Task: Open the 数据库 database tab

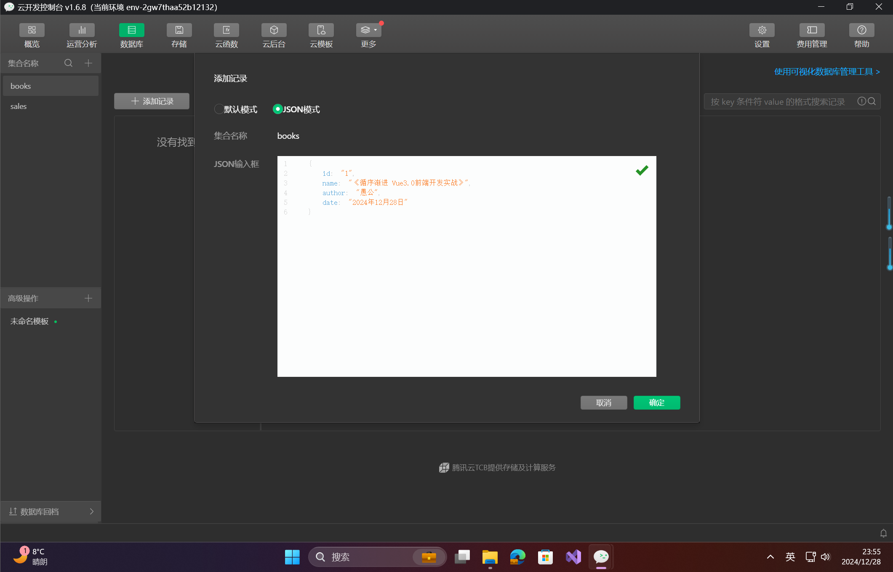Action: point(131,30)
